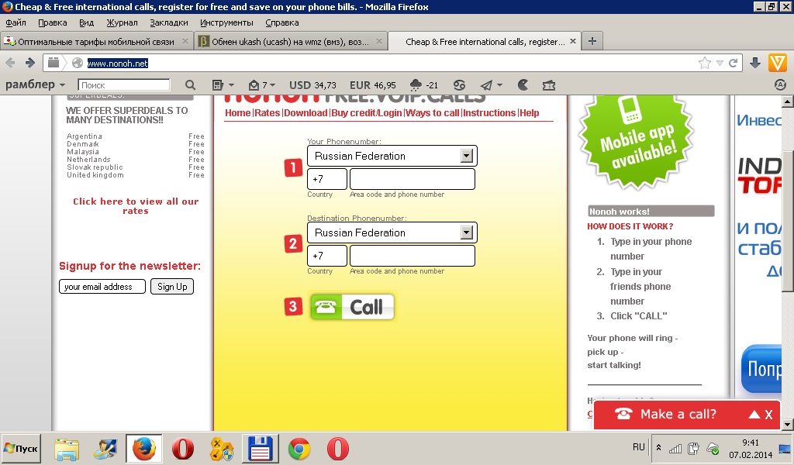Viewport: 794px width, 465px height.
Task: Open the 'Ways to call' link
Action: [433, 113]
